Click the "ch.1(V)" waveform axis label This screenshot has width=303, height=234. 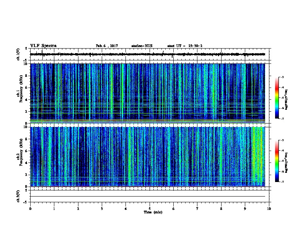click(18, 54)
